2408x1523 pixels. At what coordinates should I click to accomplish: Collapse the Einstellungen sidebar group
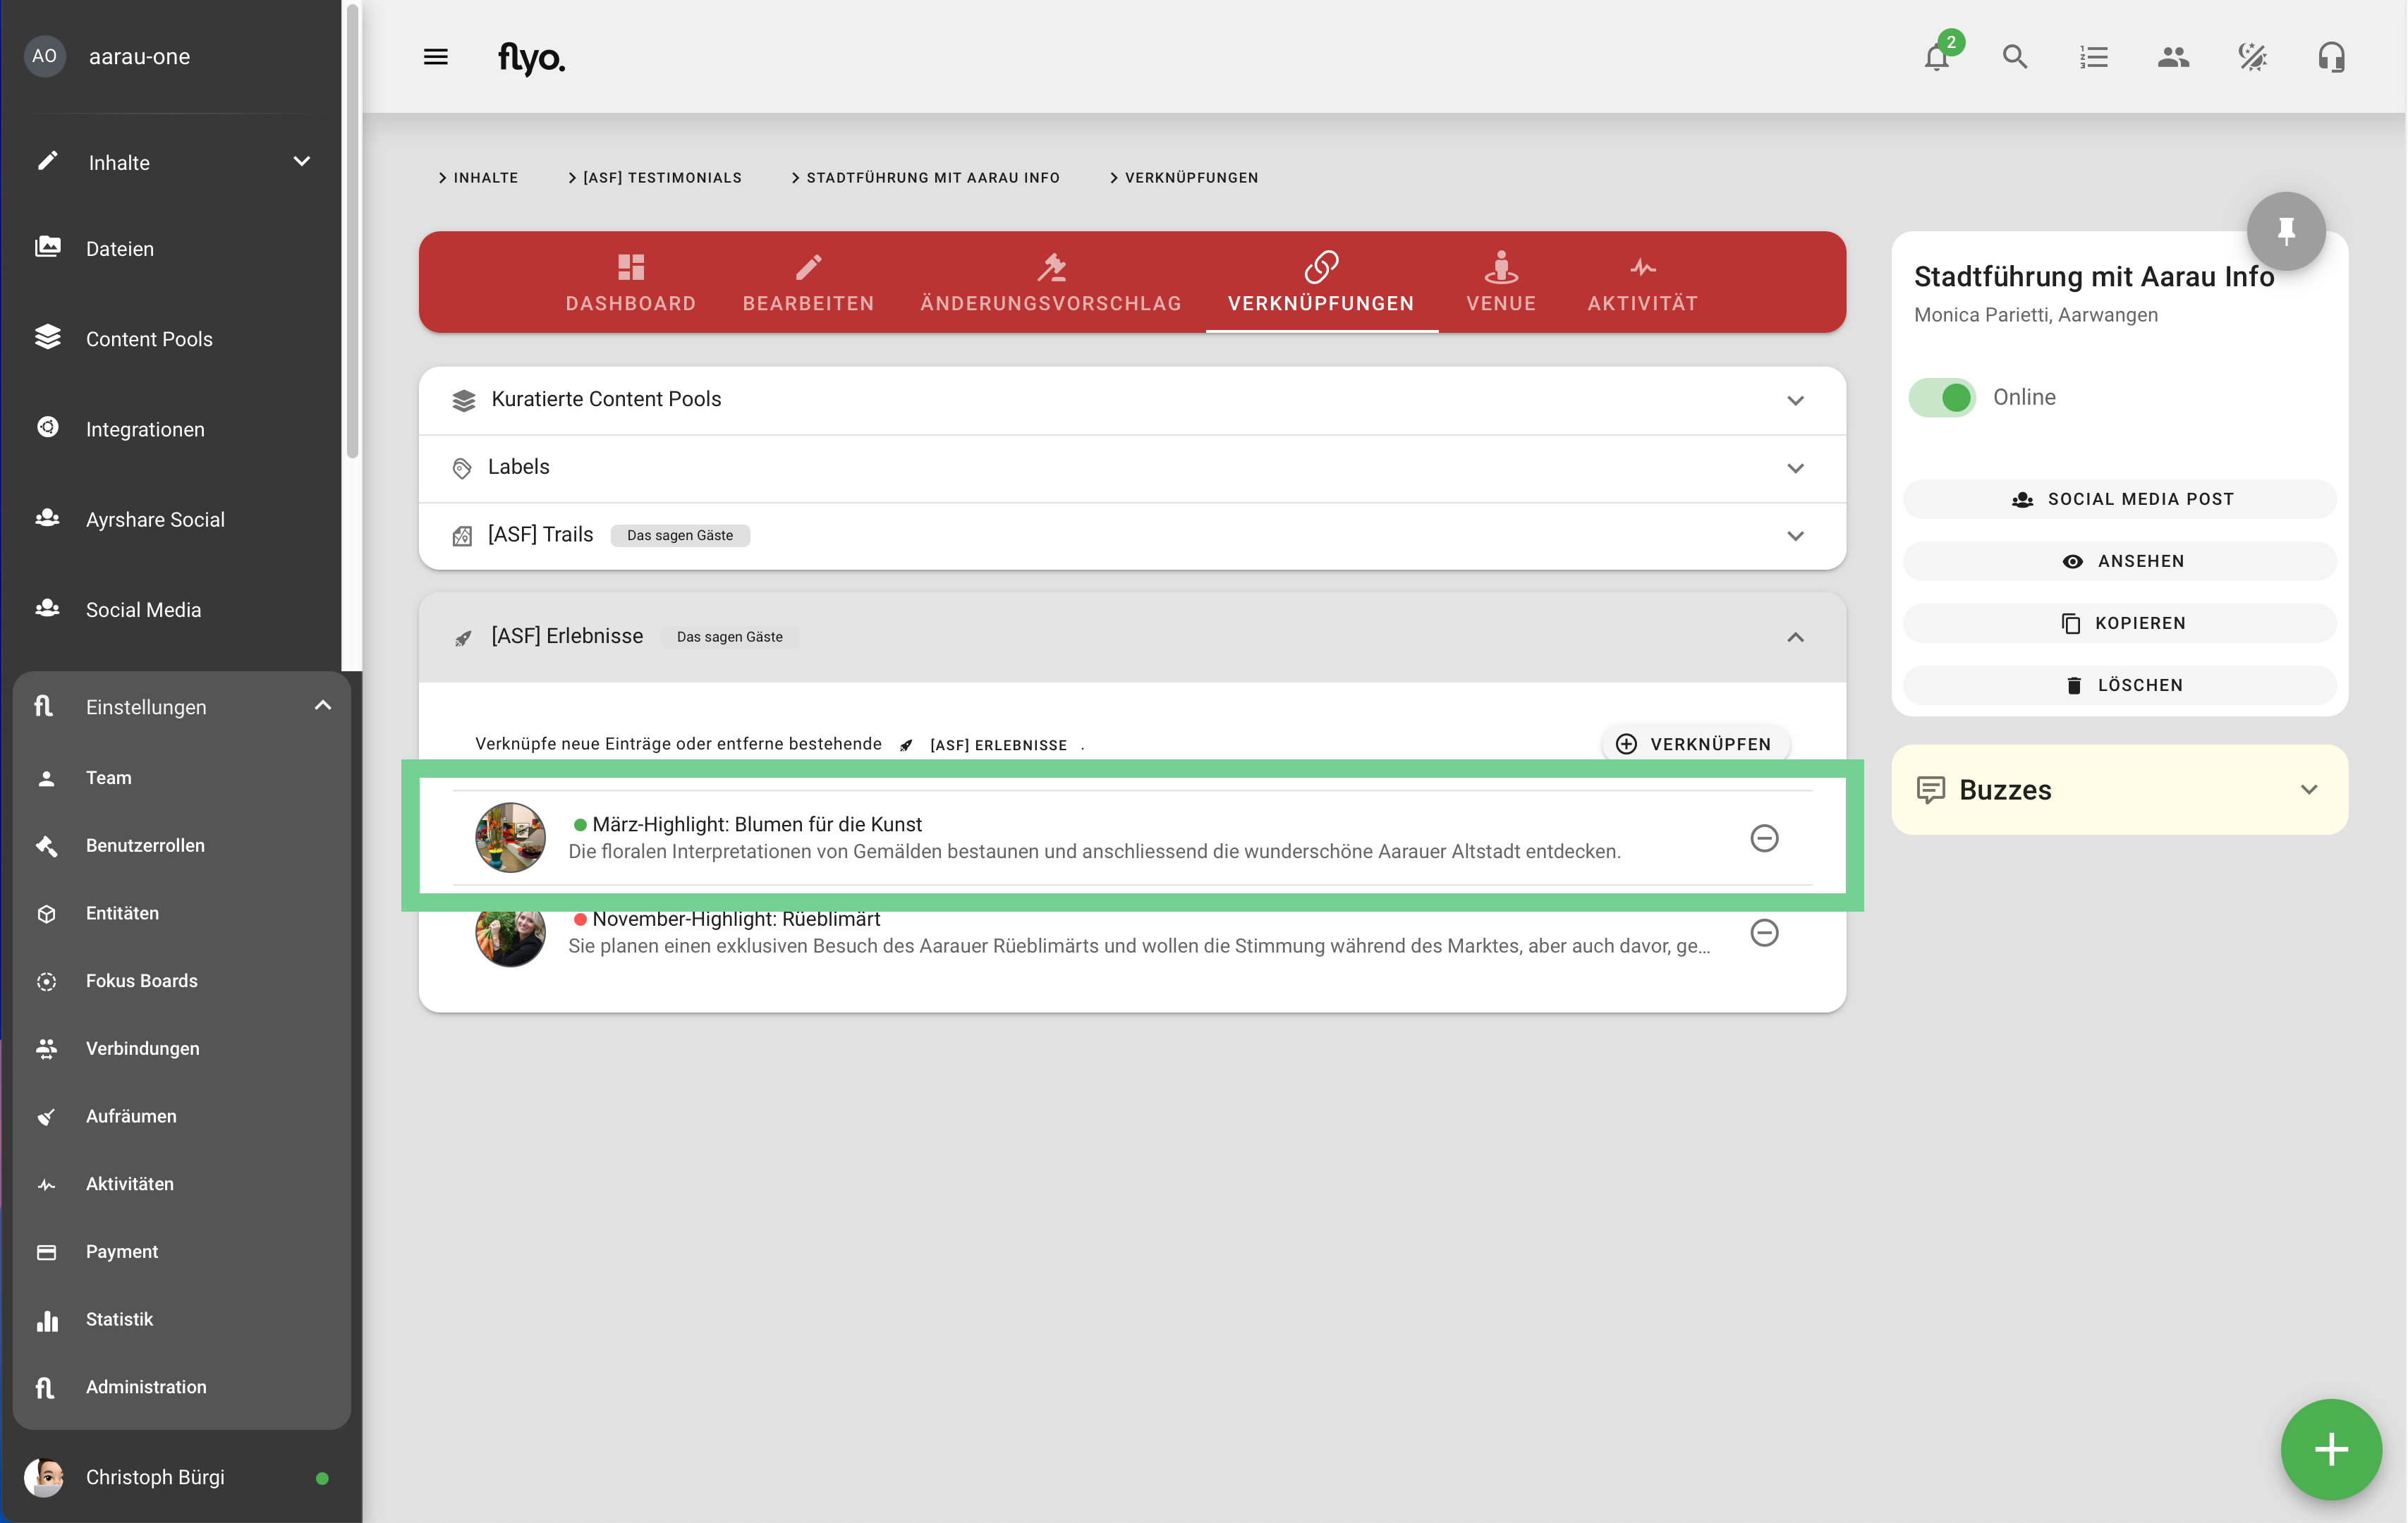click(x=322, y=706)
